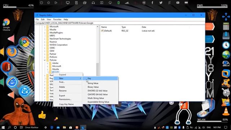The width and height of the screenshot is (231, 130).
Task: Open calculator icon in right sidebar
Action: pyautogui.click(x=226, y=26)
